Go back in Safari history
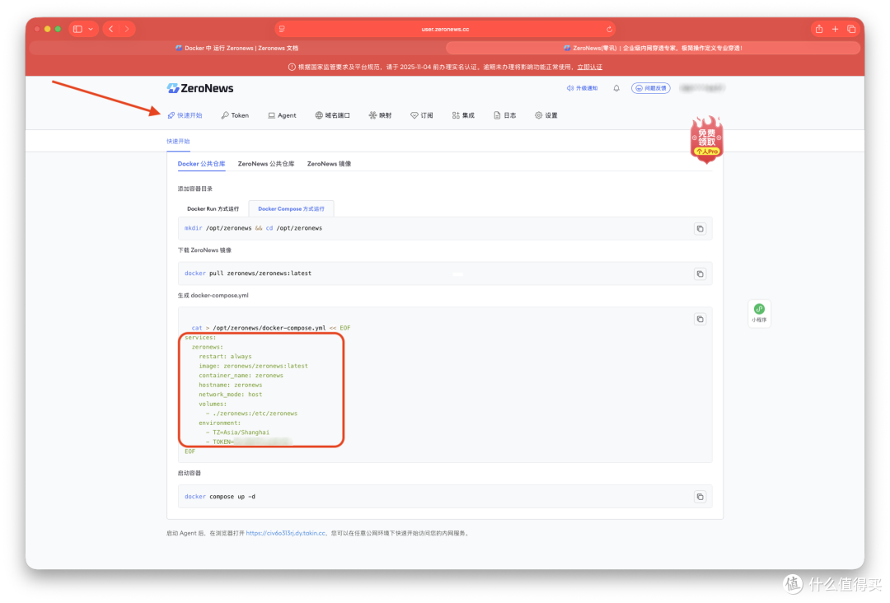 click(x=111, y=29)
